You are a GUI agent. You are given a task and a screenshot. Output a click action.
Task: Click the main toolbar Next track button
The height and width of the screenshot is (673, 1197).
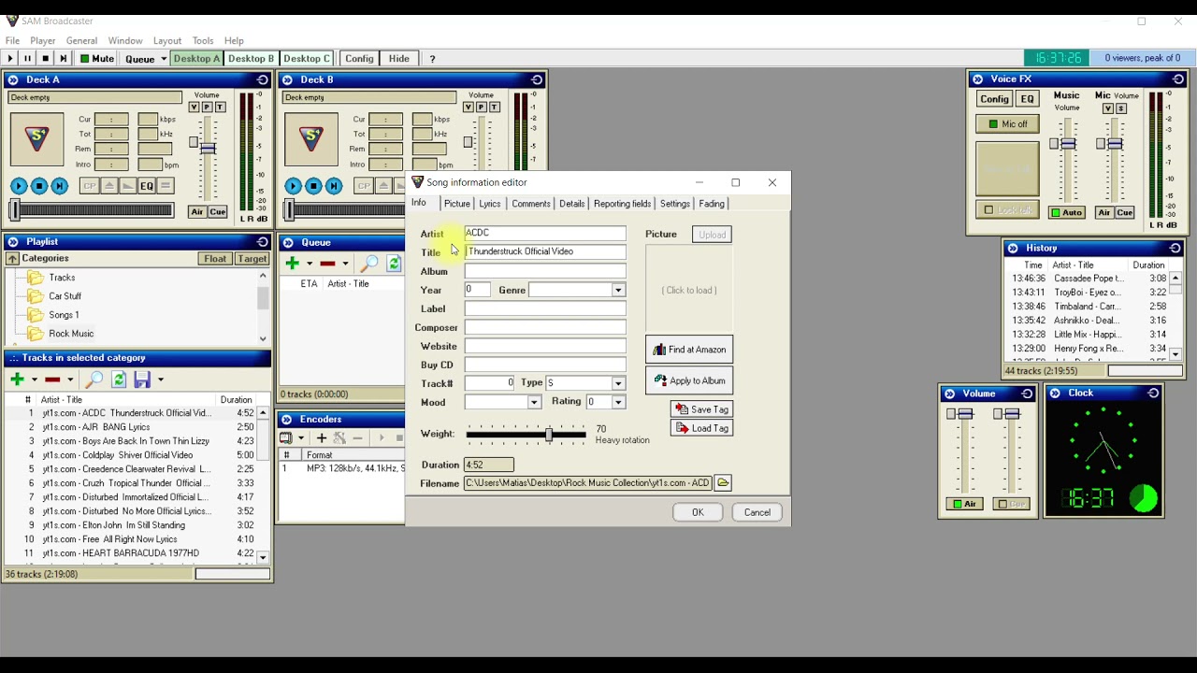[64, 59]
